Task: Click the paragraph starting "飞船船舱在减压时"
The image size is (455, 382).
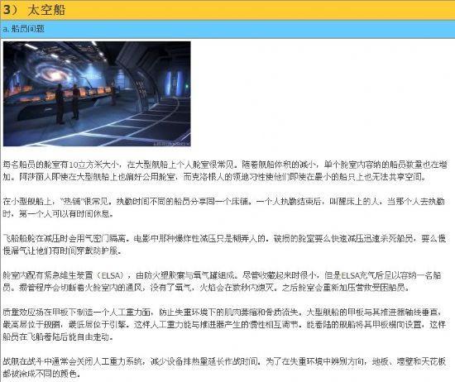Action: 224,245
